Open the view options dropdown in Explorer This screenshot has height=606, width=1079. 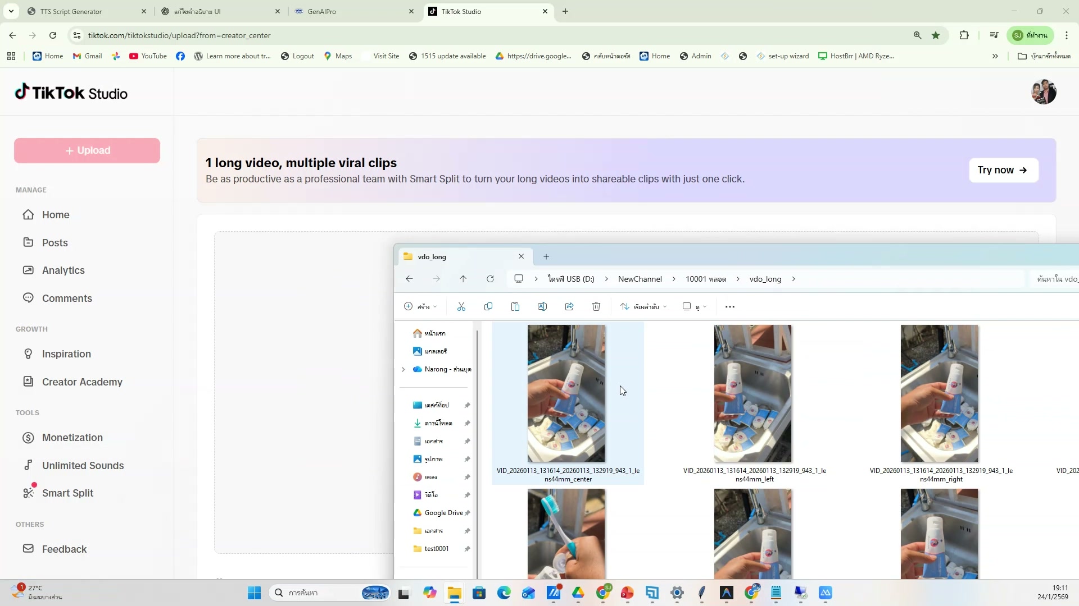click(694, 306)
